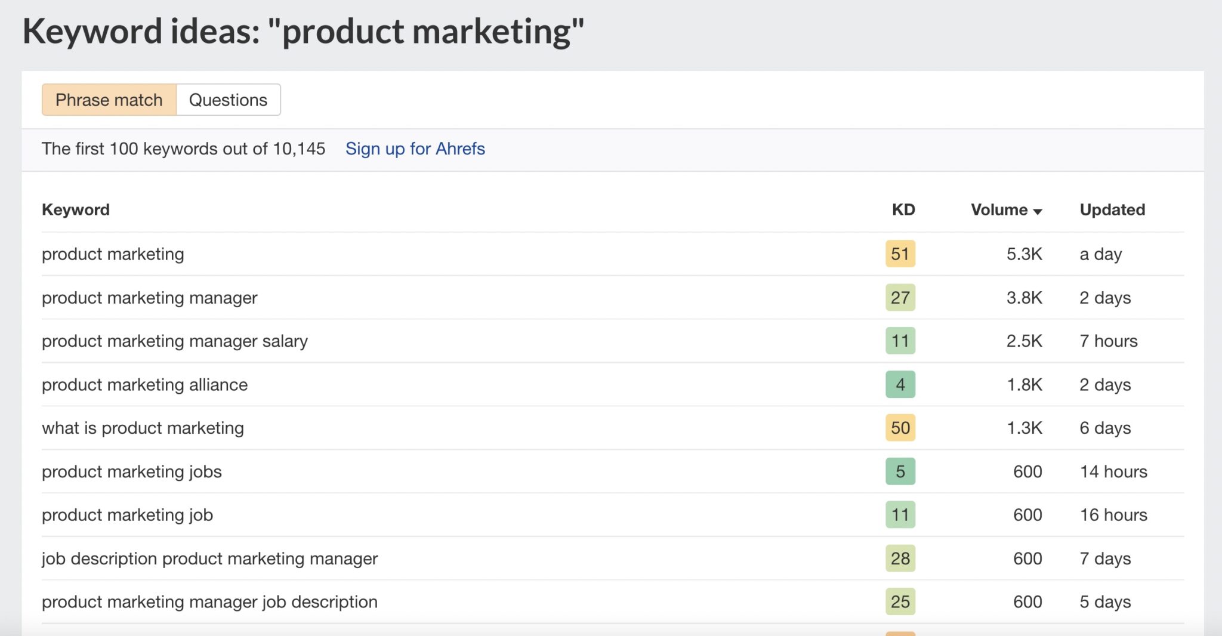
Task: Click the '6 days' updated value
Action: click(x=1105, y=428)
